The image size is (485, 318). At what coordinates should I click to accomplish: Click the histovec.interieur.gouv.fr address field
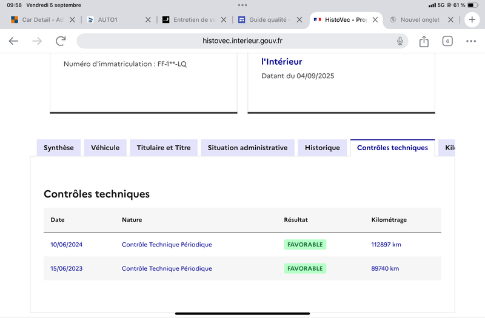tap(242, 41)
